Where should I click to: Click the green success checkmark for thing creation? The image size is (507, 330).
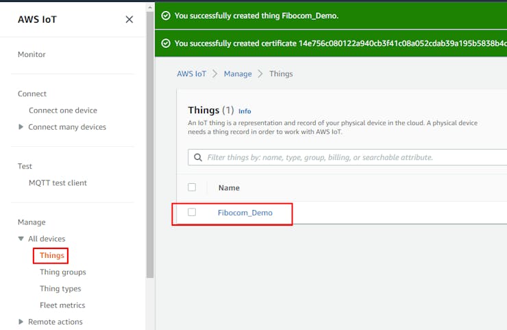166,15
